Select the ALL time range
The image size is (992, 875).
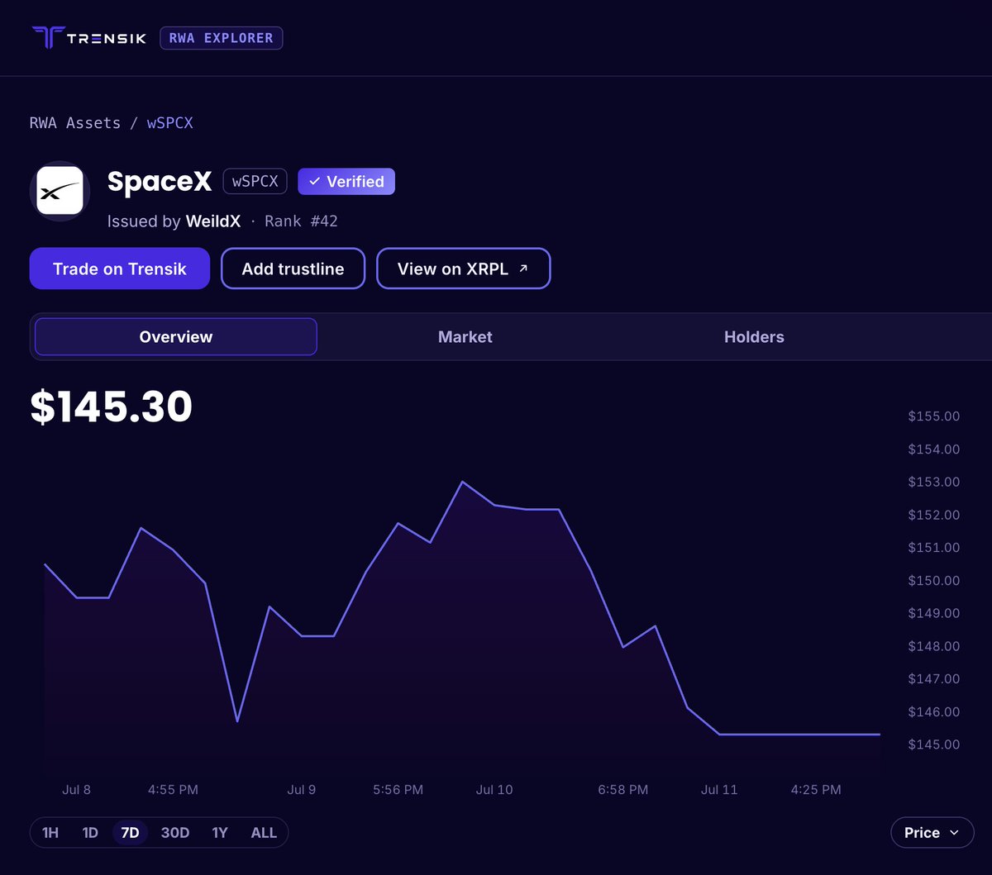[264, 833]
